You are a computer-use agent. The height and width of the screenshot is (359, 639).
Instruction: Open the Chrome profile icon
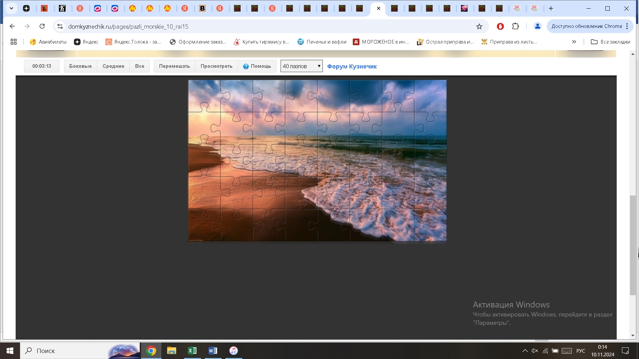tap(537, 26)
